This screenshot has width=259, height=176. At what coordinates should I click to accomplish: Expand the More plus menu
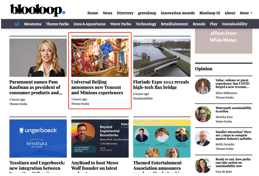[x=246, y=13]
